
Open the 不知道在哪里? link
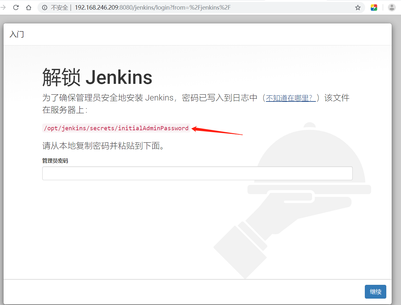[291, 98]
